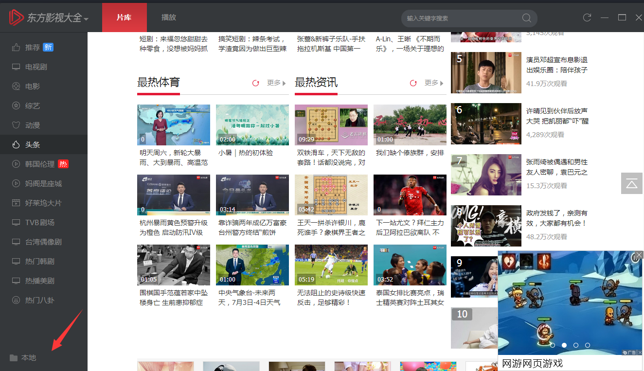This screenshot has width=644, height=371.
Task: Refresh the 最热体育 section
Action: [255, 83]
